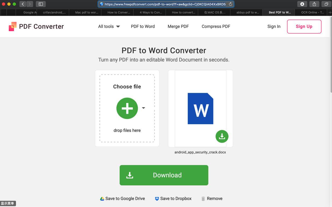Screen dimensions: 332x207
Task: Click the android_app_security_crack.docx filename
Action: (200, 152)
